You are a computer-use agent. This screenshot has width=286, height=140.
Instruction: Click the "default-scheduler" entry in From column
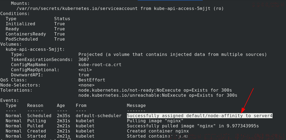pos(99,116)
